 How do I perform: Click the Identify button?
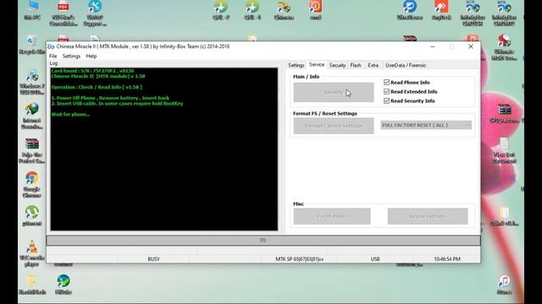[334, 92]
